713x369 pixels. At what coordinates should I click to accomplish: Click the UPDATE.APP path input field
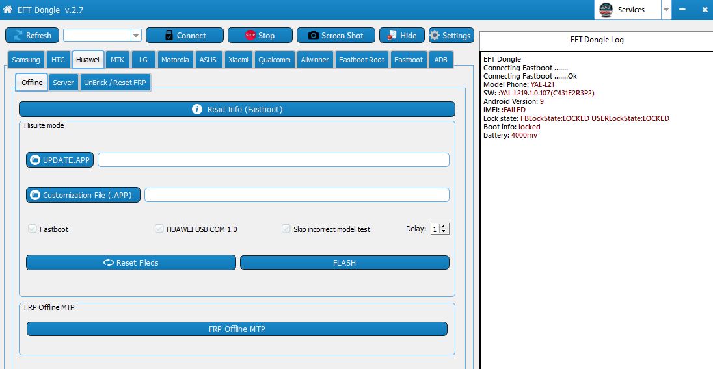pos(273,160)
